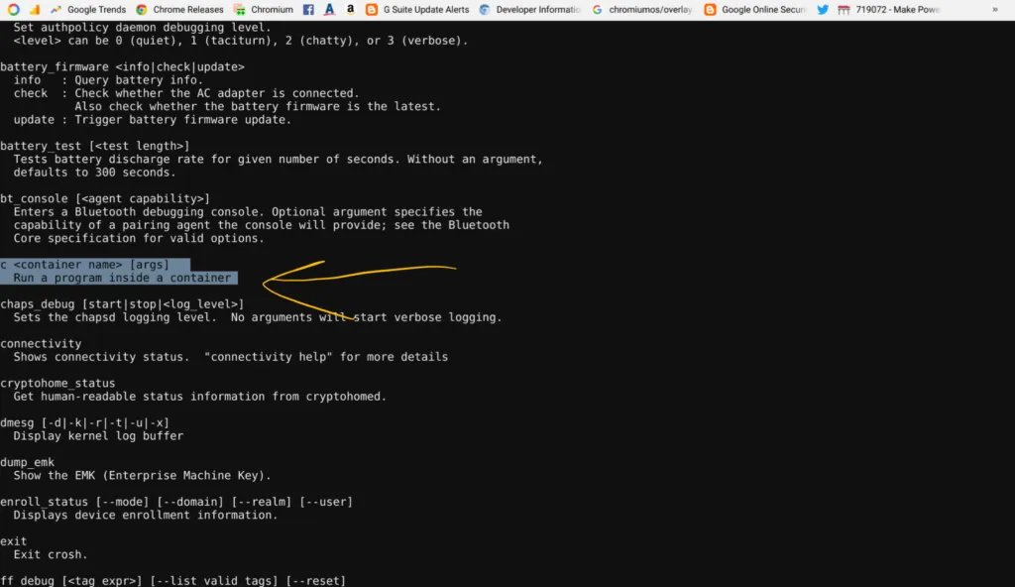Image resolution: width=1015 pixels, height=587 pixels.
Task: Open the chromiumos/overlay bookmark
Action: click(x=642, y=9)
